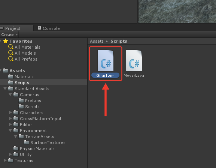Click Scripts in the breadcrumb path
Viewport: 216px width, 168px height.
coord(119,41)
